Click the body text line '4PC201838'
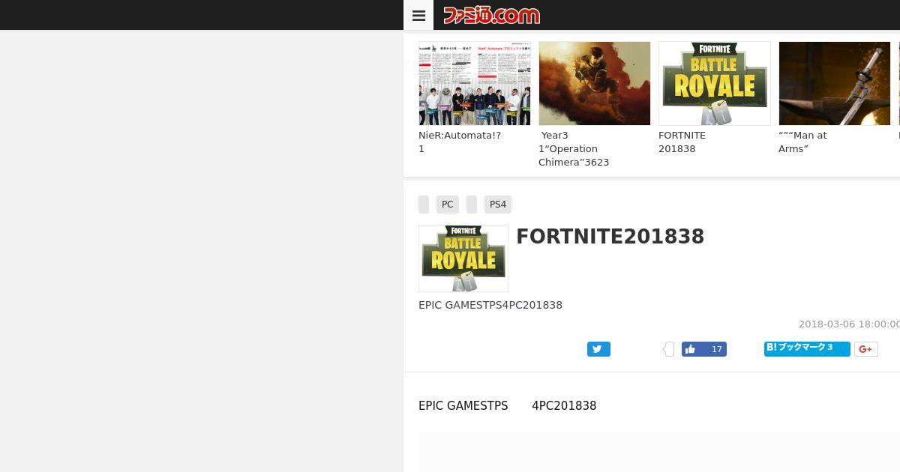Screen dimensions: 900x472 [x=564, y=406]
